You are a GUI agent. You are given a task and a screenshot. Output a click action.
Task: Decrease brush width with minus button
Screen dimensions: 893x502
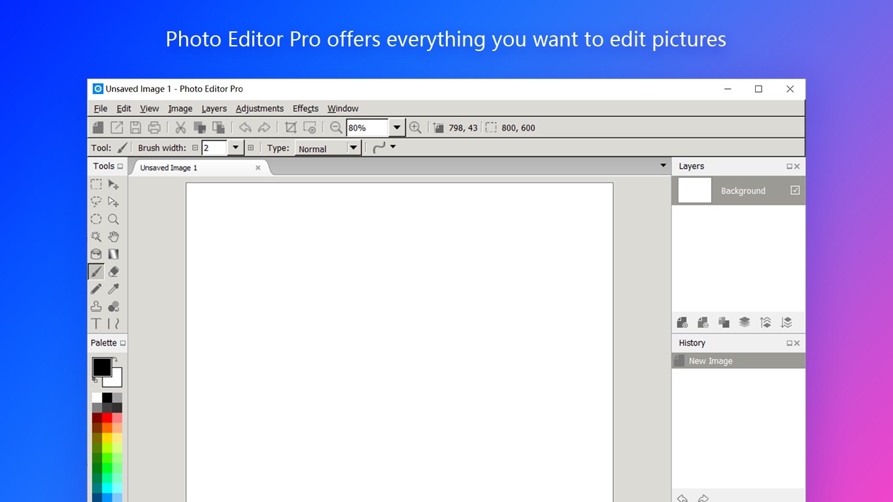(x=195, y=148)
